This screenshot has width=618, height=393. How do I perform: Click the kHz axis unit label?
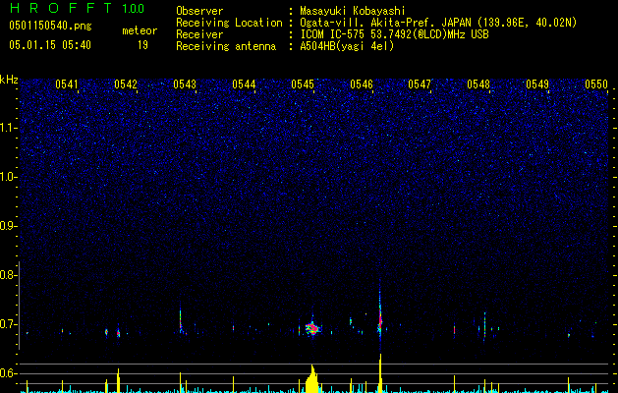(9, 80)
